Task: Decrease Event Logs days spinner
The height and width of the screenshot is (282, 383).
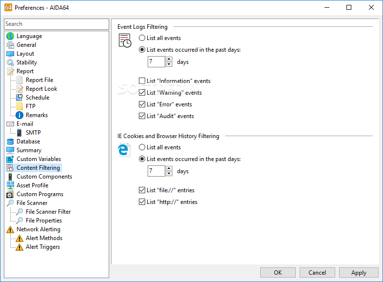Action: [169, 64]
